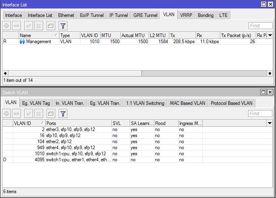
Task: Open the 1:1 VLAN Switching tab
Action: (x=145, y=103)
